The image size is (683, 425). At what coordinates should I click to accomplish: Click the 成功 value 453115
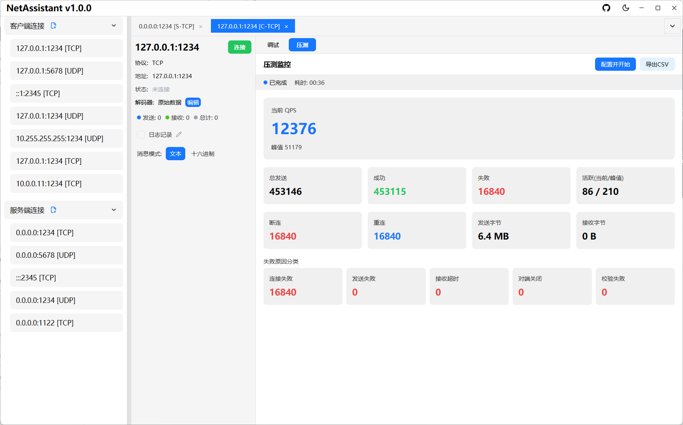click(x=390, y=191)
